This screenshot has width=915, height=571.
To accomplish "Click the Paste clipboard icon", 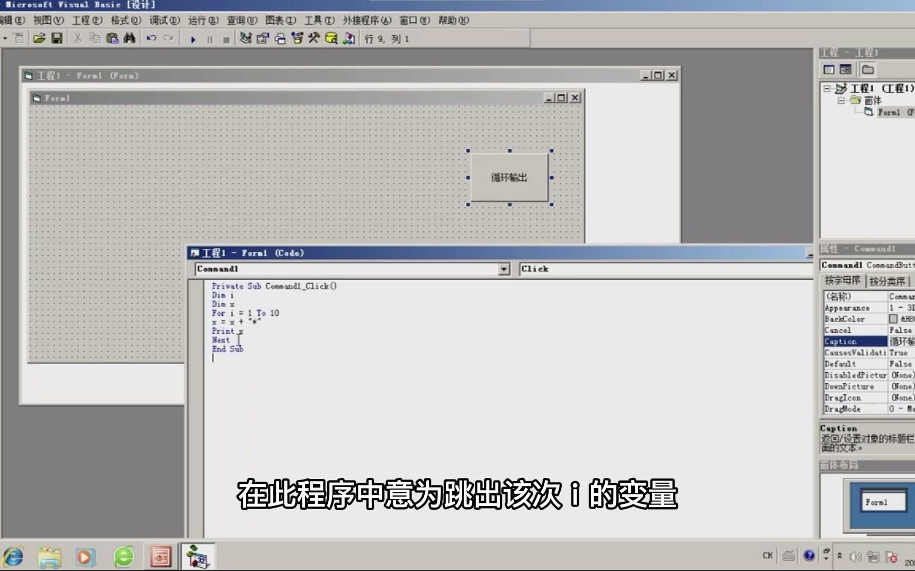I will point(112,38).
